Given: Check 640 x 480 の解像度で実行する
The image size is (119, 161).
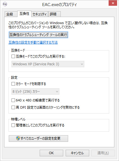Looking at the screenshot, I should pyautogui.click(x=13, y=100).
